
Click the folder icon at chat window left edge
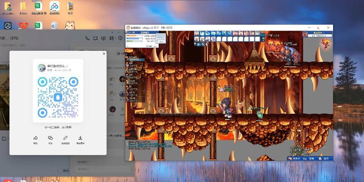4,139
